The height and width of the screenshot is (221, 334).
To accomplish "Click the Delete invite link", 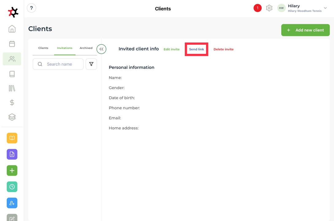I will (223, 49).
